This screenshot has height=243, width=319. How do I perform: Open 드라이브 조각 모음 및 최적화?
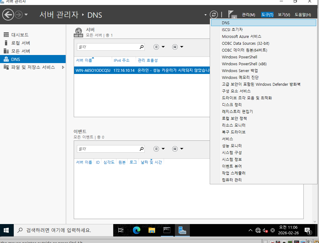coord(264,98)
